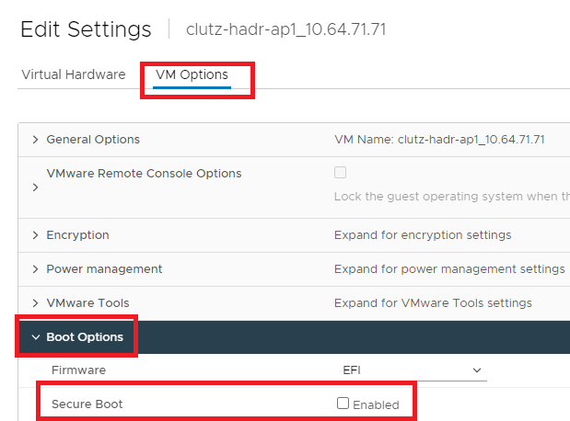Collapse Boot Options using its down chevron
The height and width of the screenshot is (421, 570).
click(x=35, y=337)
